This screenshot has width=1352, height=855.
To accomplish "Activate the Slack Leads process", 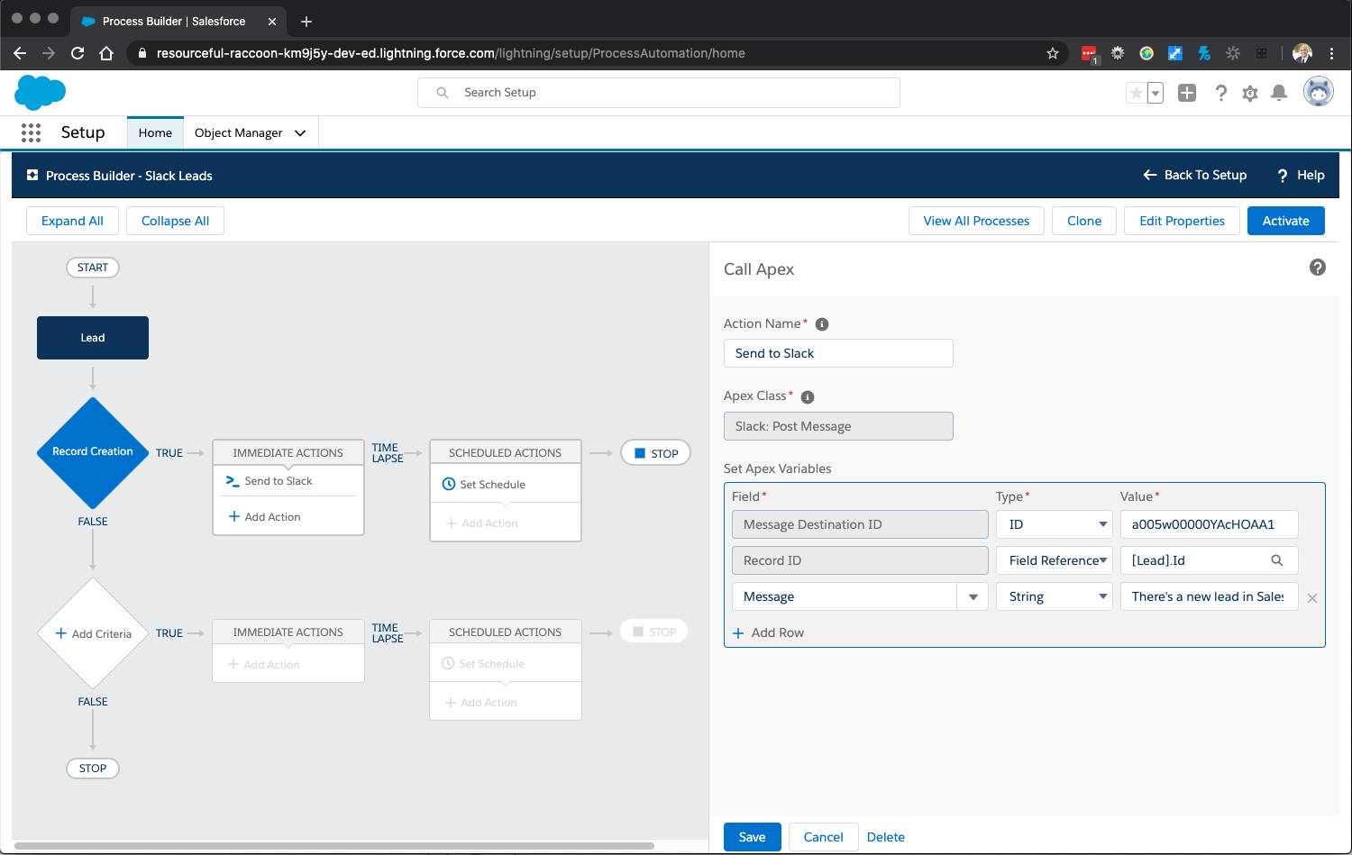I will click(1285, 221).
